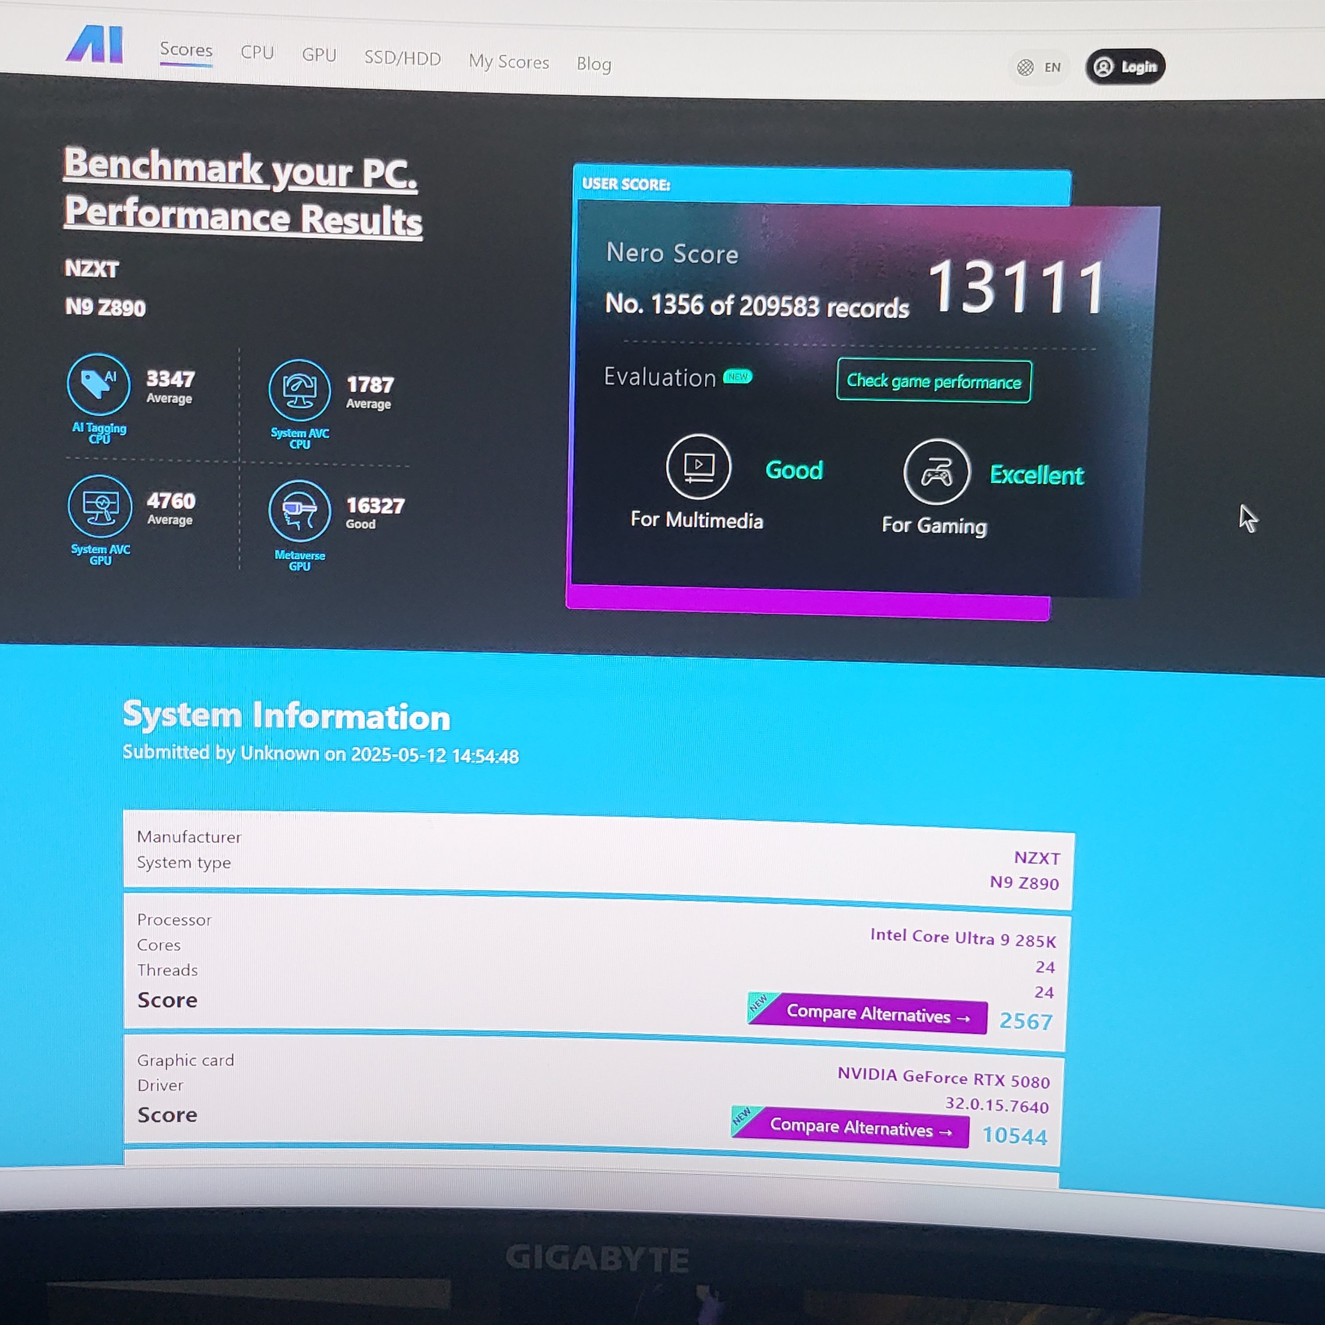Screen dimensions: 1325x1325
Task: Click the System AVC GPU icon
Action: click(x=100, y=506)
